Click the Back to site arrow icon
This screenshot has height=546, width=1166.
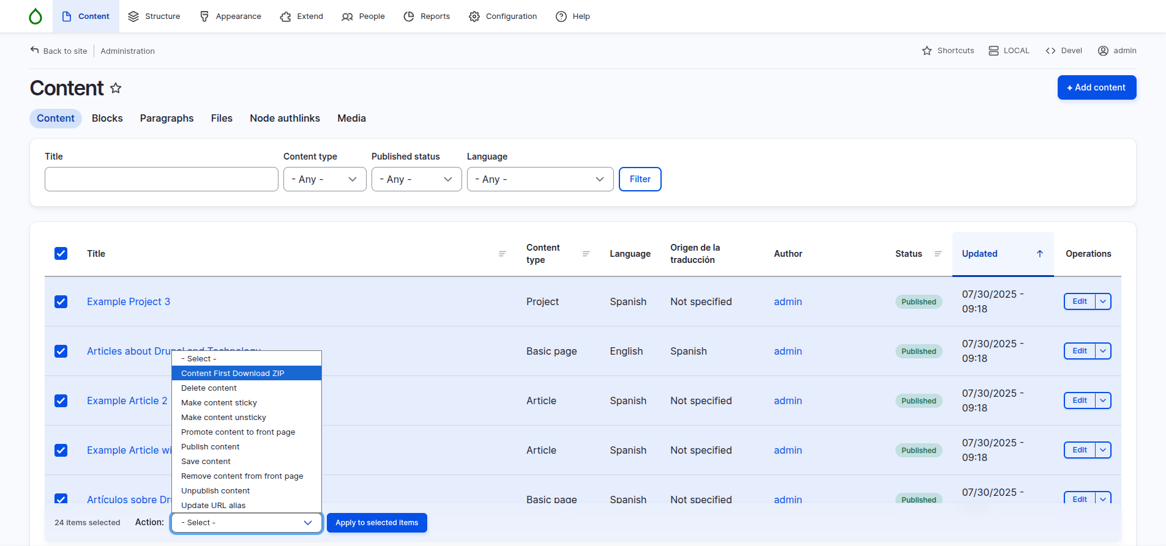[x=35, y=50]
